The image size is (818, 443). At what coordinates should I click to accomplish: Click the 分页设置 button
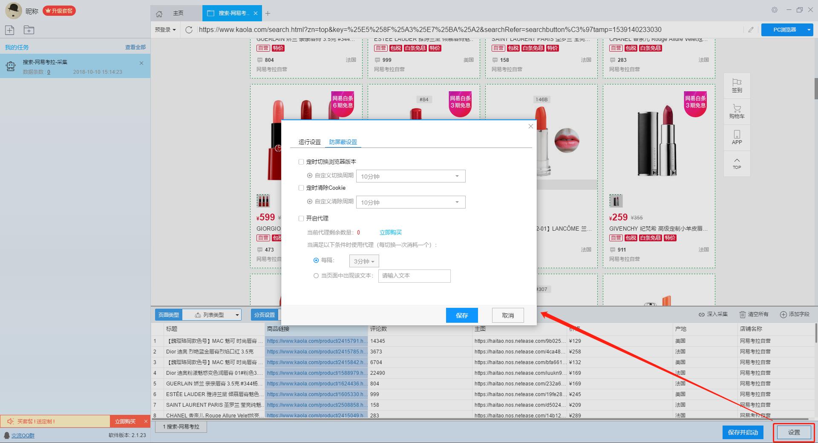265,315
